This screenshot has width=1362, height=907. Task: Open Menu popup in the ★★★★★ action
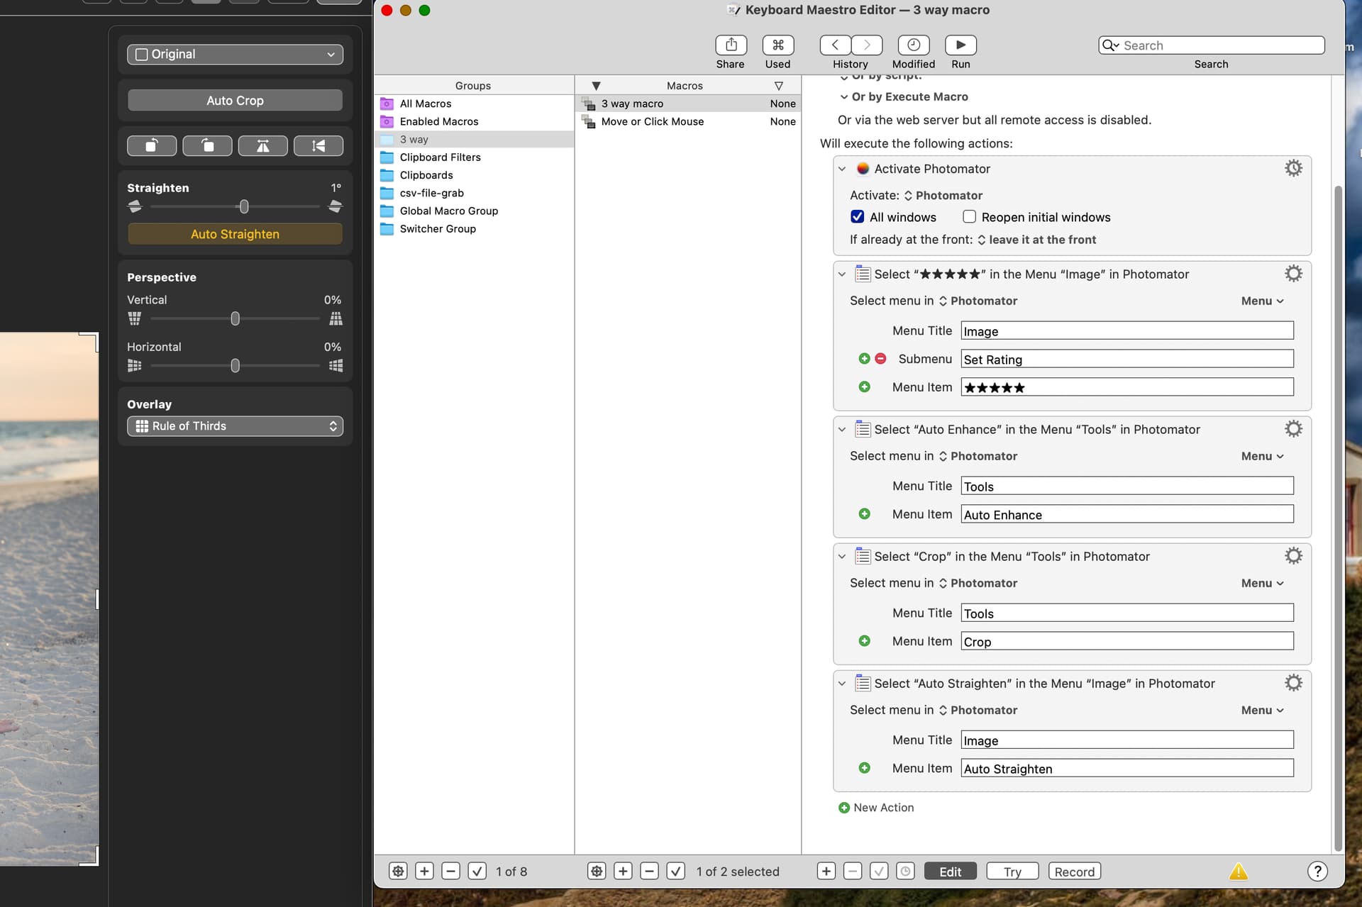pos(1262,301)
